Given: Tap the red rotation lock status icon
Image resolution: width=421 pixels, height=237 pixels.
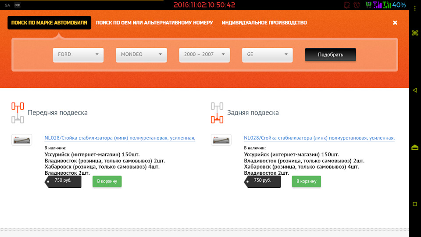Looking at the screenshot, I should pos(347,5).
